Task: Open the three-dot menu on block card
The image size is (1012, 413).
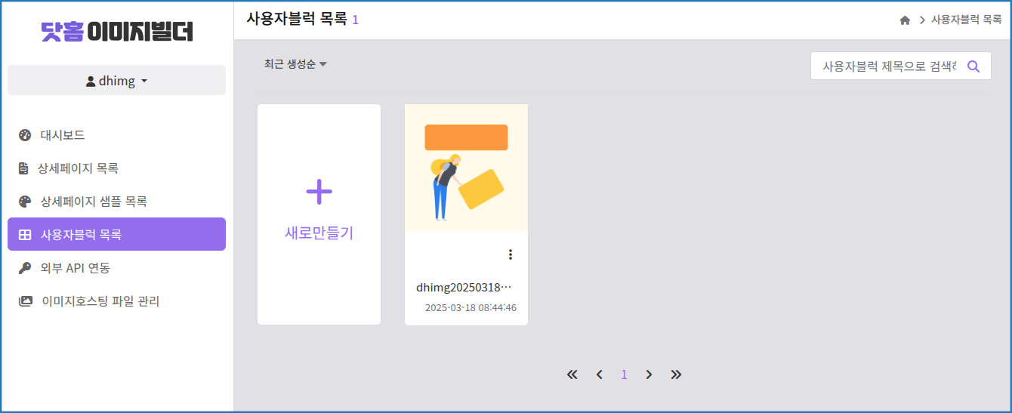Action: tap(511, 254)
